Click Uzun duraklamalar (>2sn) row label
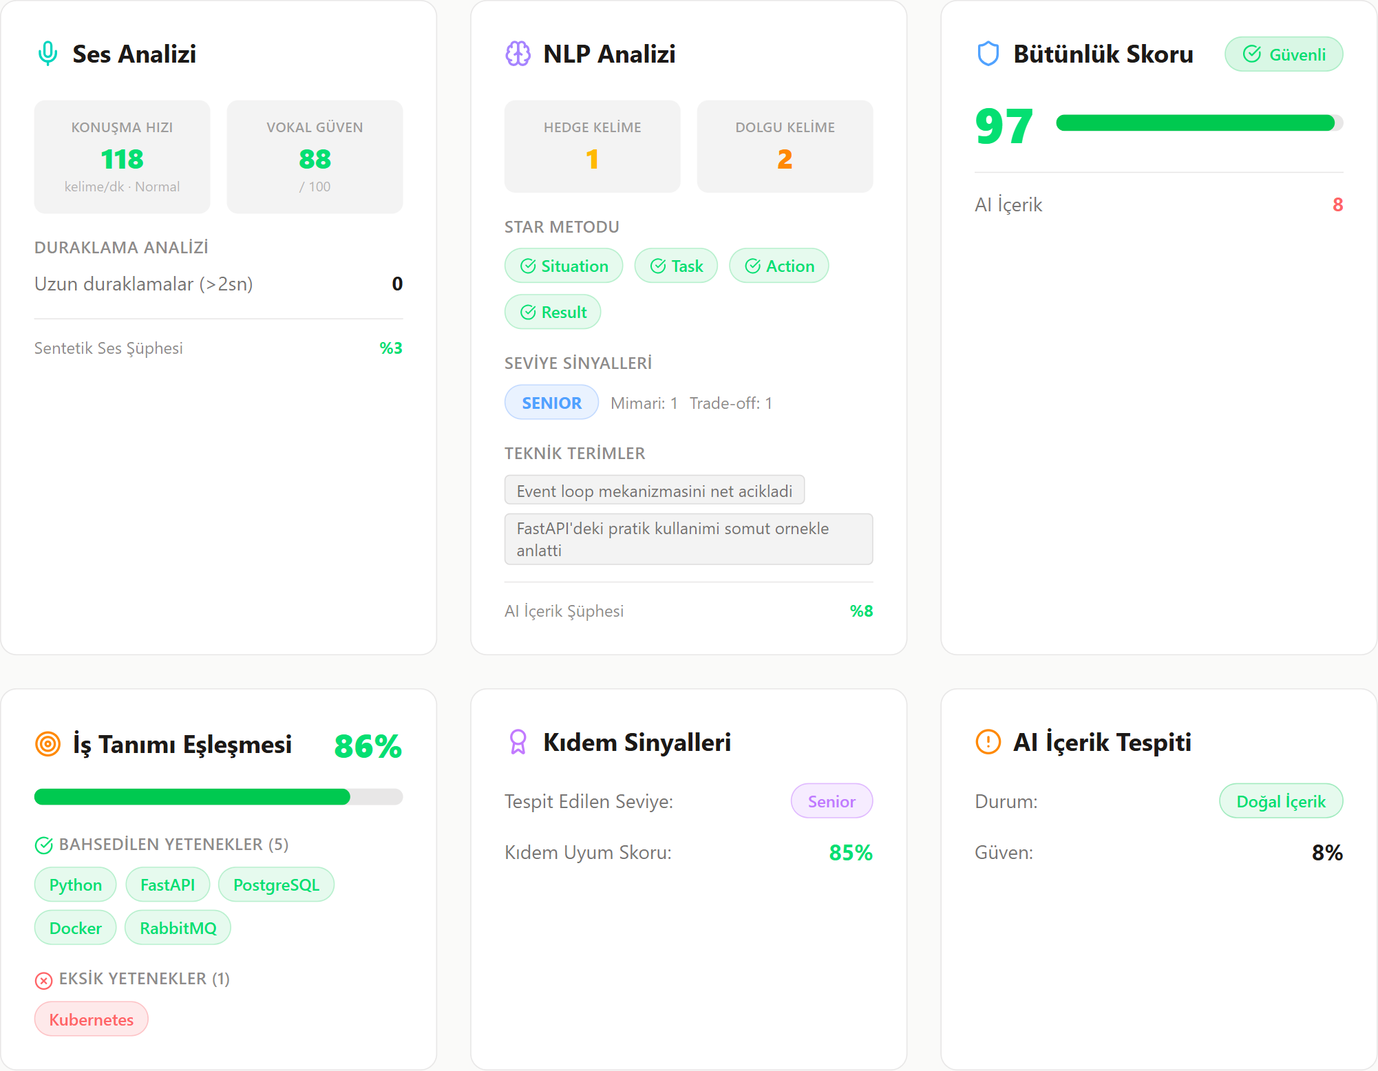 click(x=144, y=284)
